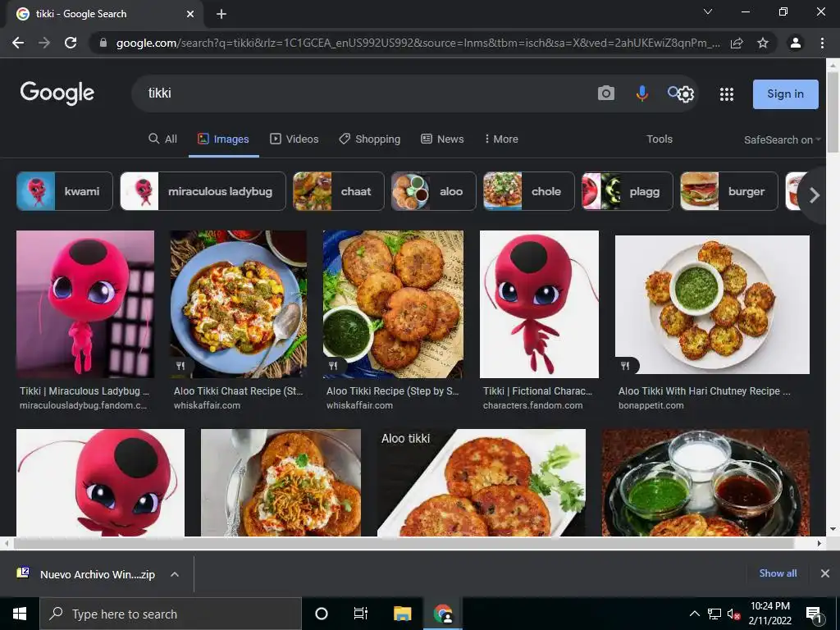Screen dimensions: 840x630
Task: Open a new browser tab
Action: 221,14
